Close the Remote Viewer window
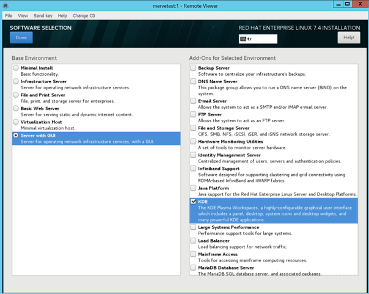The image size is (369, 294). tap(360, 4)
